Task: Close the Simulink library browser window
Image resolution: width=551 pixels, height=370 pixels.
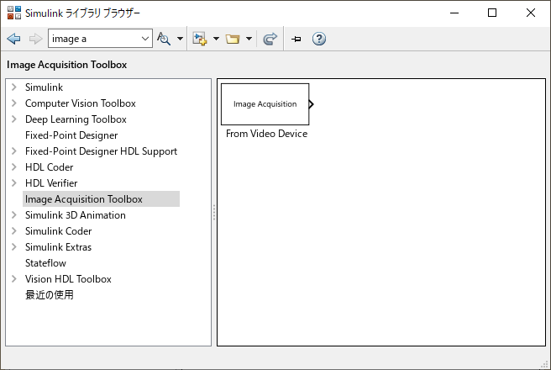Action: [x=531, y=13]
